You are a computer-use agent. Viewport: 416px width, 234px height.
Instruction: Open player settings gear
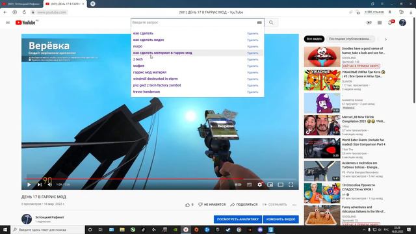point(260,185)
